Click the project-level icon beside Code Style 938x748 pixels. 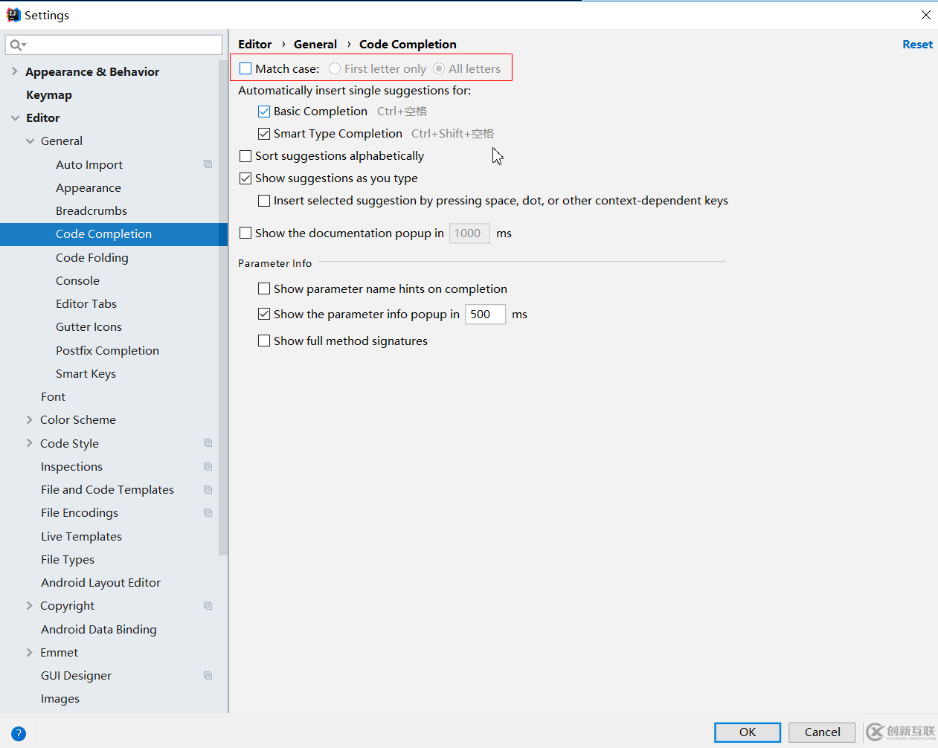[x=208, y=443]
